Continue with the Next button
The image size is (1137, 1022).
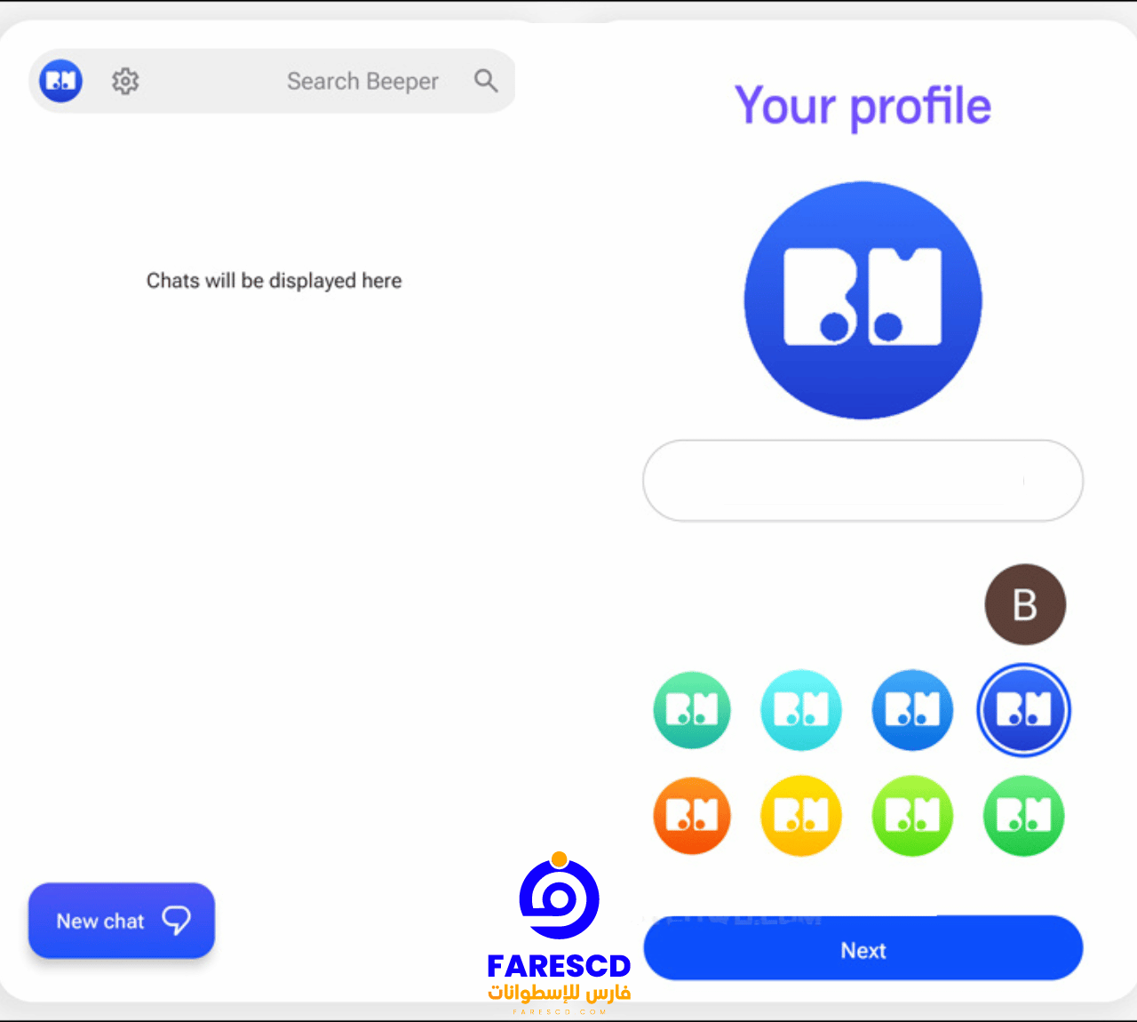[x=863, y=949]
